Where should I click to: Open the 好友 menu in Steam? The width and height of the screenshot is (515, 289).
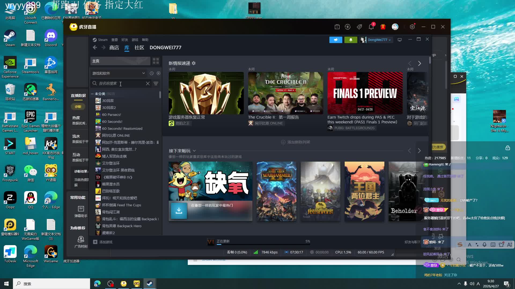124,40
